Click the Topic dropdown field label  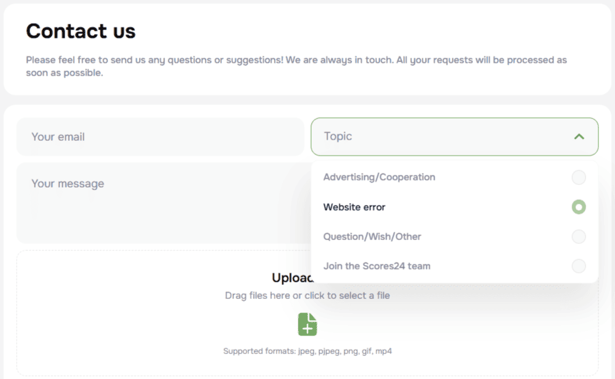(338, 136)
